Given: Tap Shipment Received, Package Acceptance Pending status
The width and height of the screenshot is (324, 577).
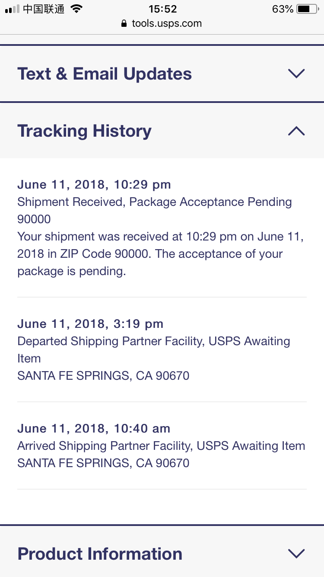Looking at the screenshot, I should tap(155, 202).
